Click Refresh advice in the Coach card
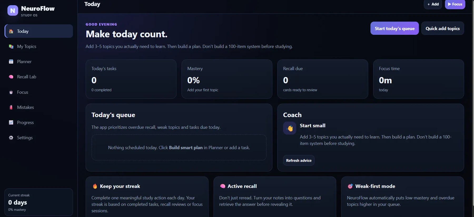 (299, 160)
